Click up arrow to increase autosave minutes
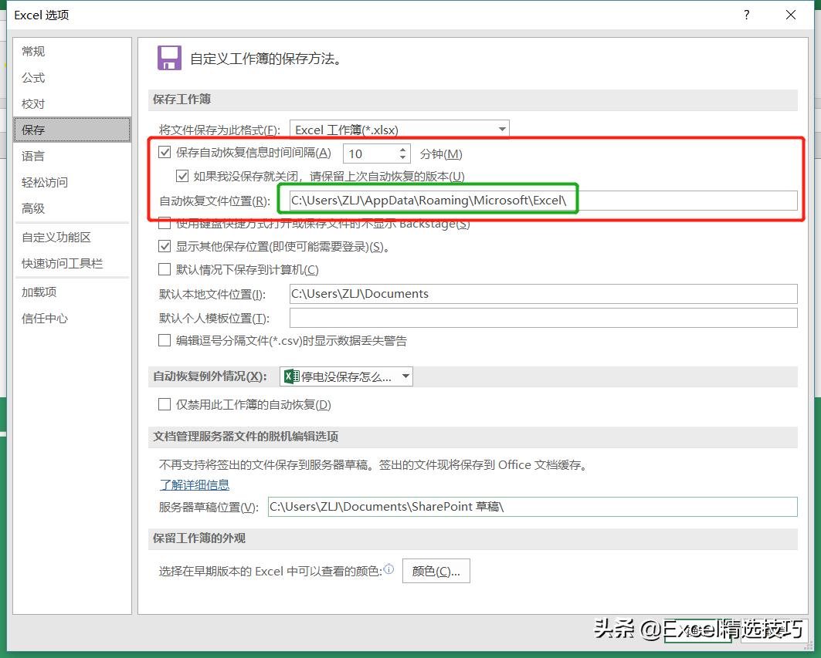Screen dimensions: 821x658 click(x=404, y=149)
